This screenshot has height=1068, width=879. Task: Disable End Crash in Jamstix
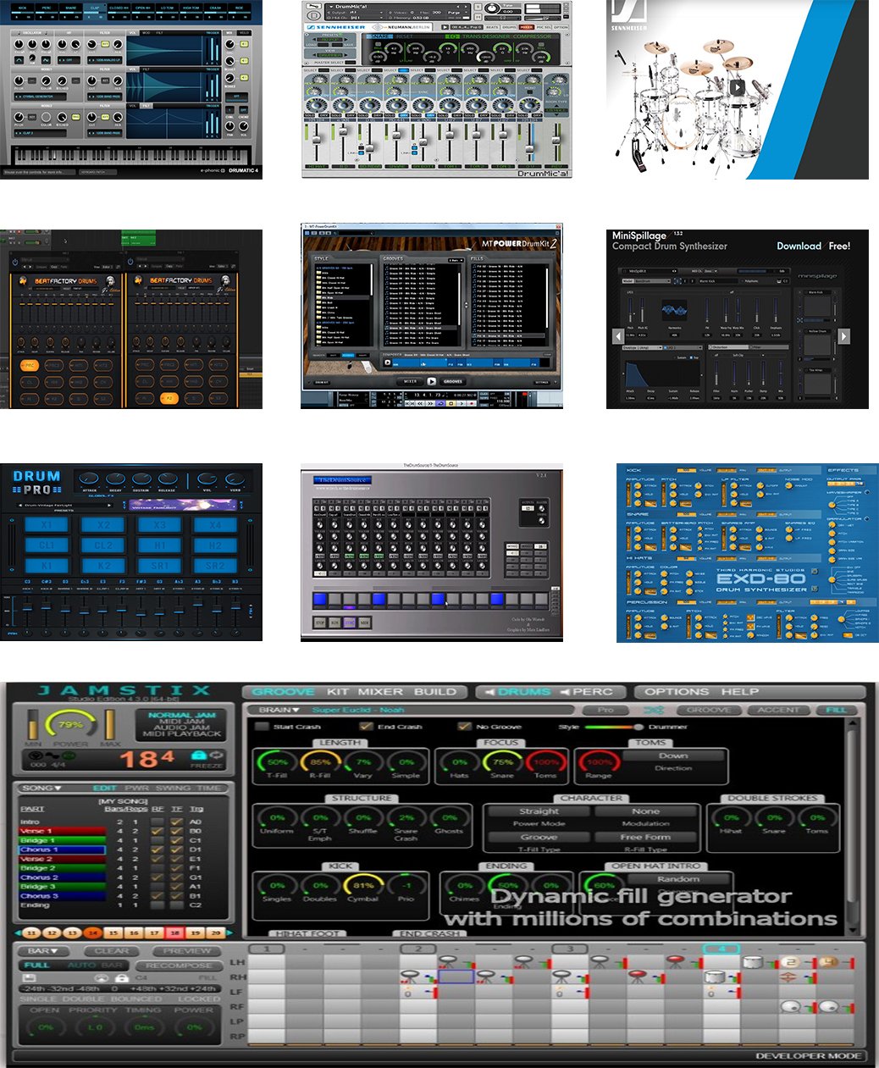[x=364, y=728]
